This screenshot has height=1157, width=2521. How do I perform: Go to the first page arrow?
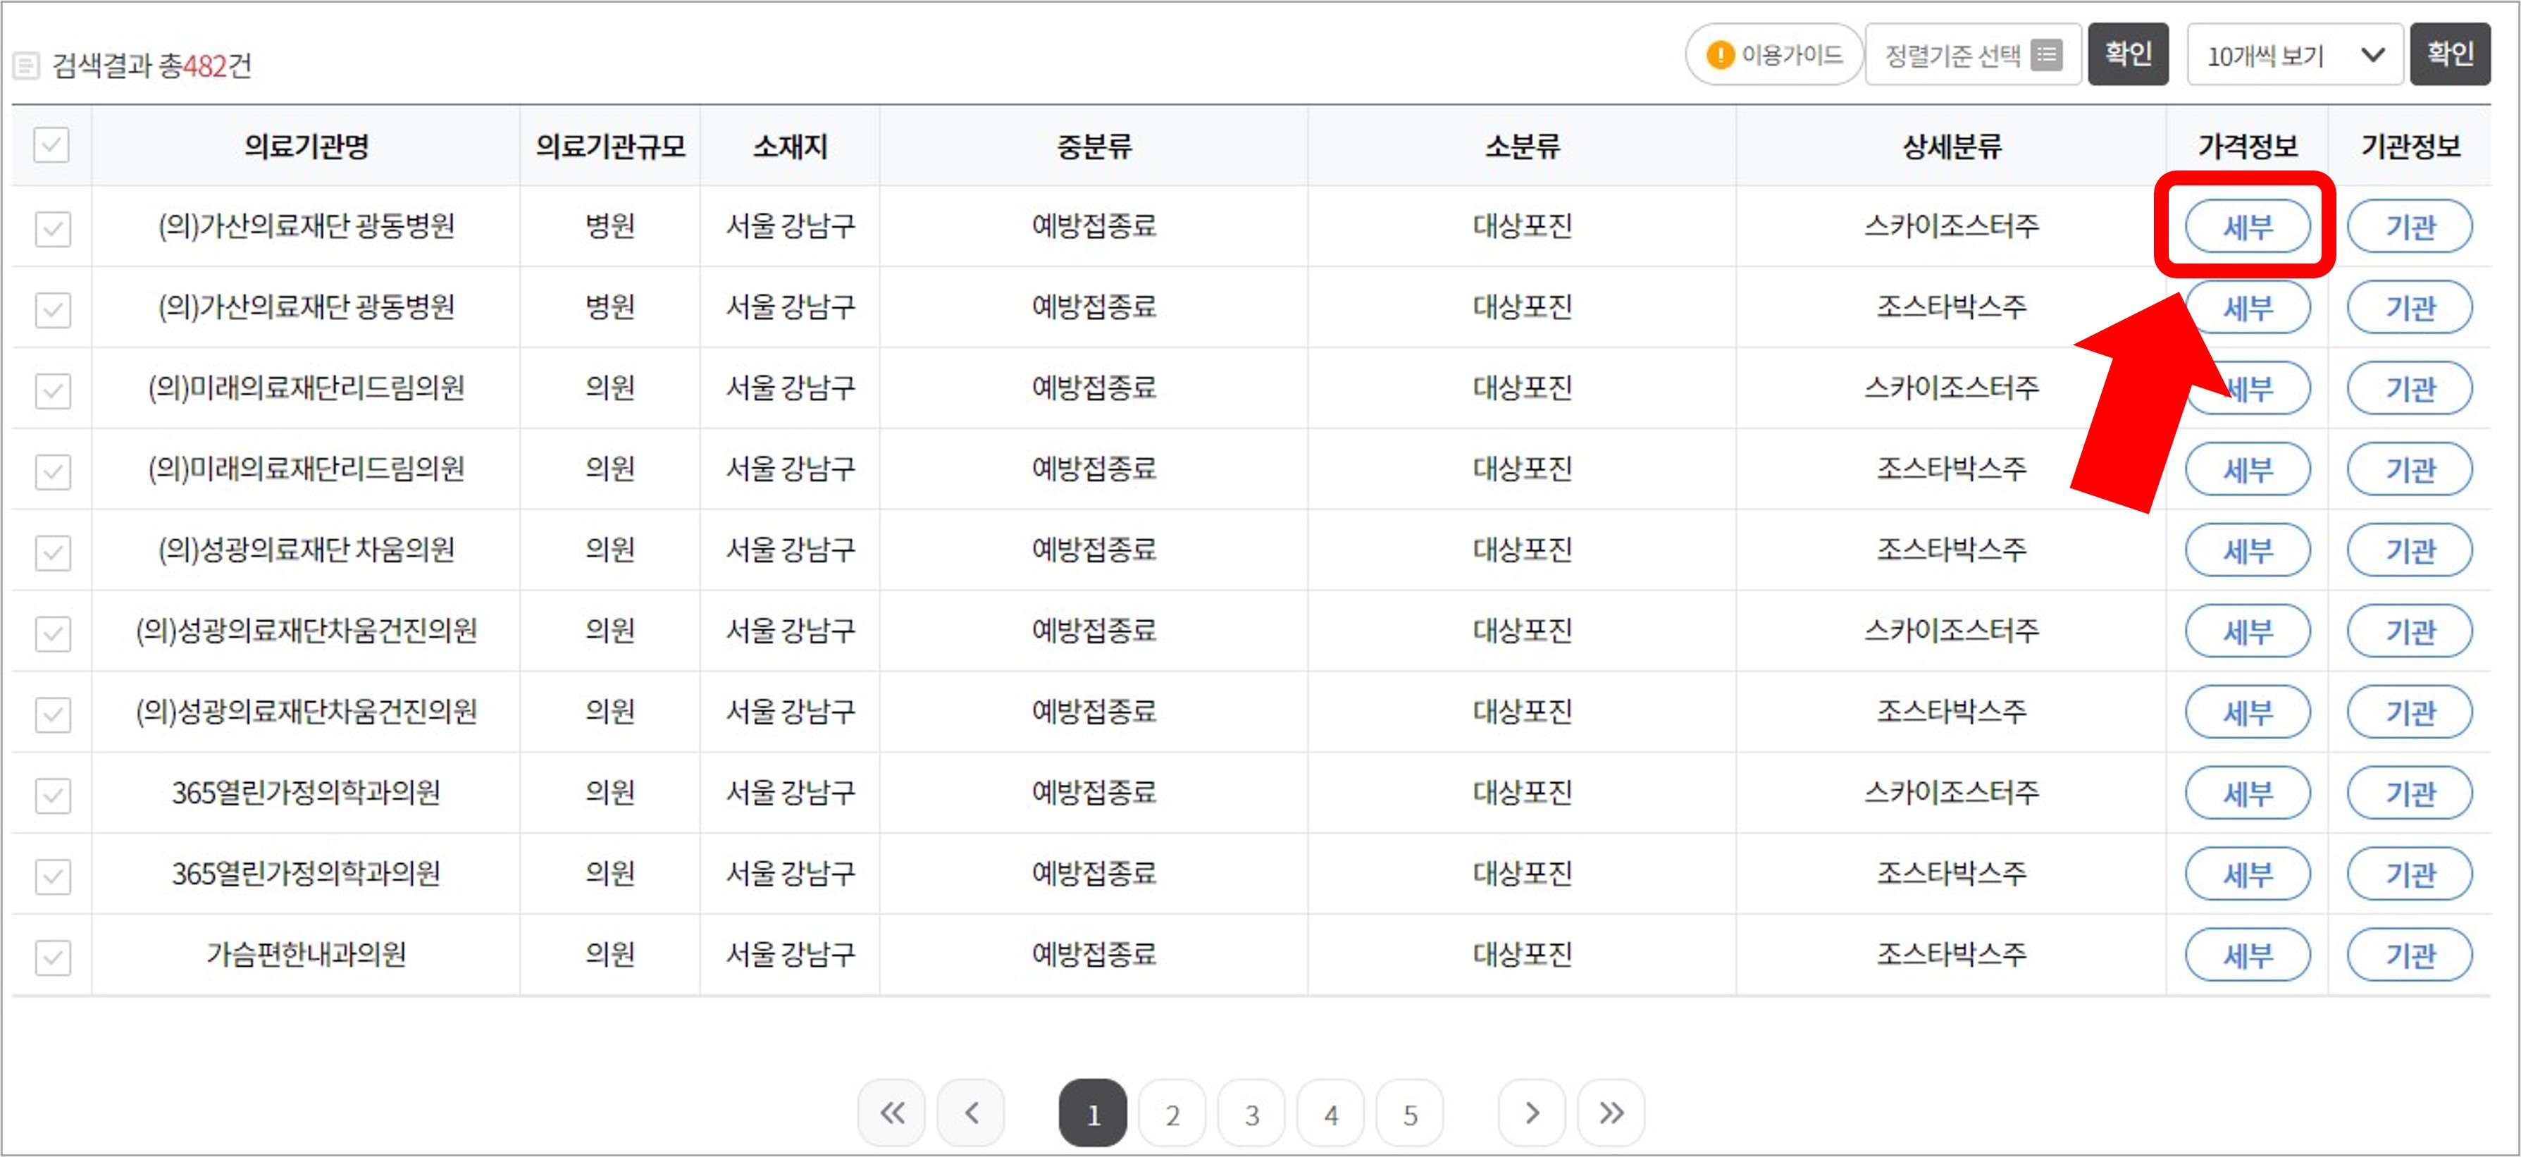[x=891, y=1113]
